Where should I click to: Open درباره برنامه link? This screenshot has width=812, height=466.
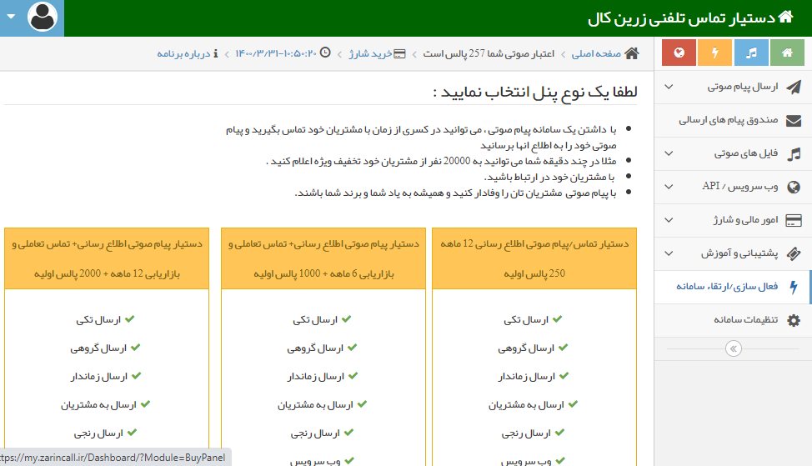[x=184, y=54]
